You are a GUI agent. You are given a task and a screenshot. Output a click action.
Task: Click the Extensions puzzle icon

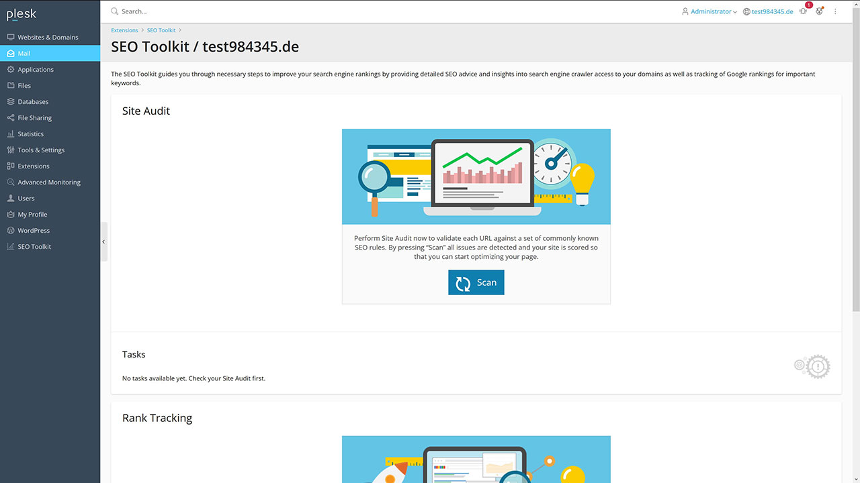pyautogui.click(x=11, y=166)
